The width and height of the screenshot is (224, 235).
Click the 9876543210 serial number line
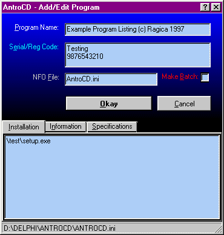(x=85, y=56)
